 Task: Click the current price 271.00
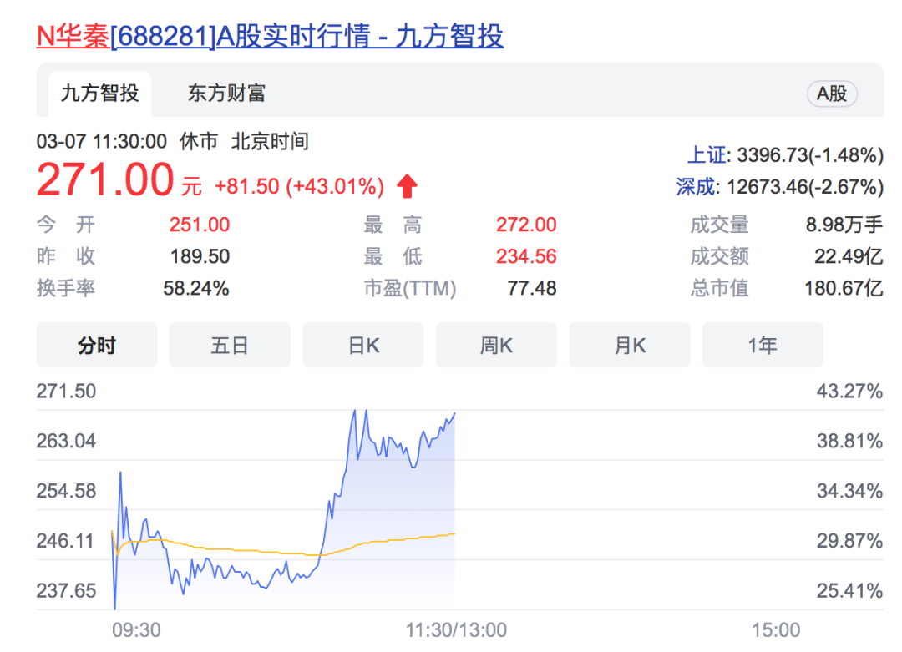104,181
